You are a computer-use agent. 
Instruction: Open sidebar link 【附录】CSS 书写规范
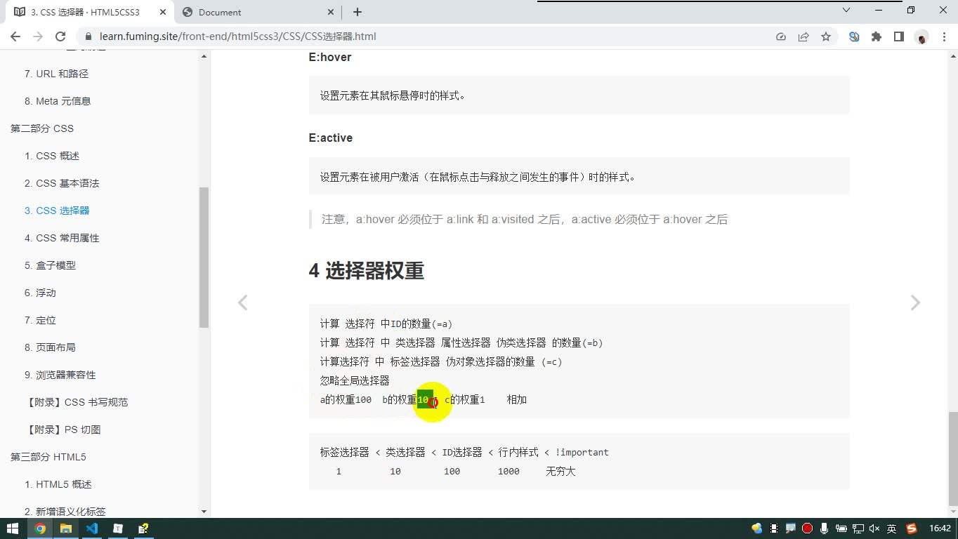(x=77, y=402)
